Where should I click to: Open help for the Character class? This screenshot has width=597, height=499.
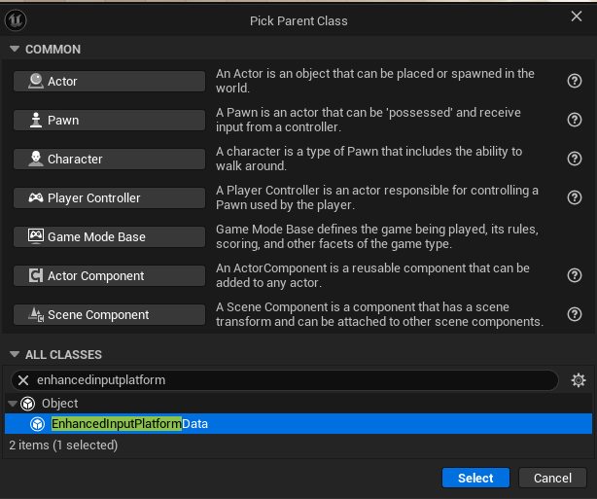(575, 159)
